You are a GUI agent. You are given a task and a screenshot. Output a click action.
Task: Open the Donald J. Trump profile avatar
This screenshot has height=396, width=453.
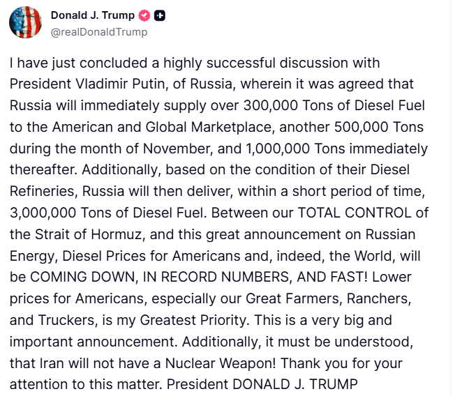coord(25,22)
